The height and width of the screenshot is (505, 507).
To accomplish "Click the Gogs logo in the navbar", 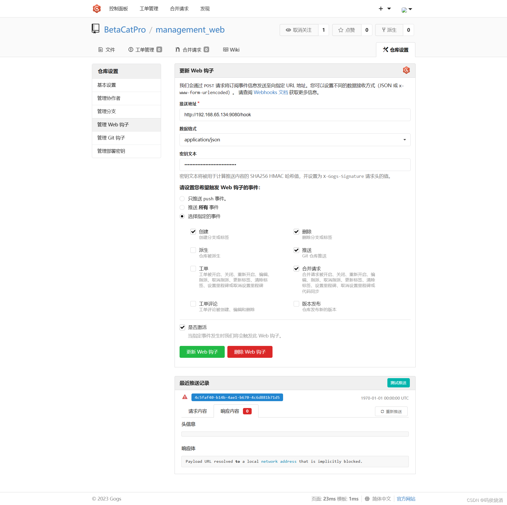I will pos(97,9).
